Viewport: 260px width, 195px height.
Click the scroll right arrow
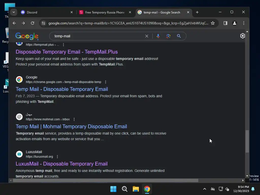pyautogui.click(x=243, y=181)
